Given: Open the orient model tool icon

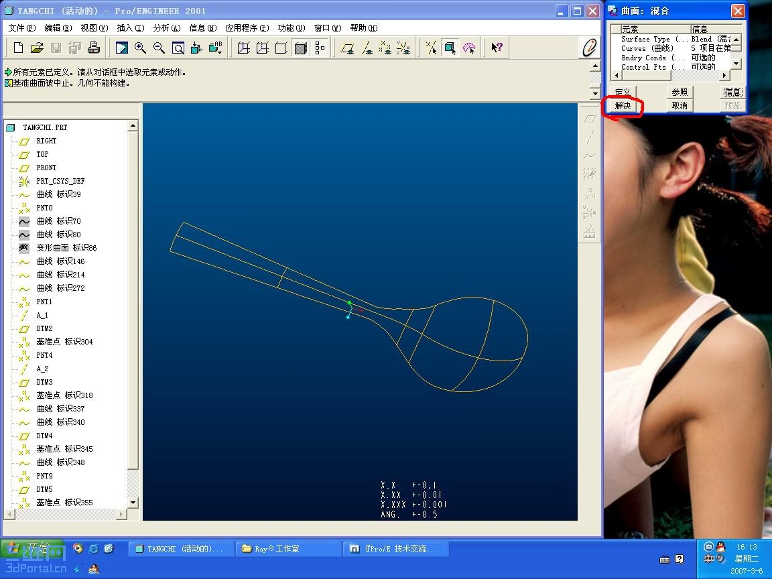Looking at the screenshot, I should click(x=196, y=48).
